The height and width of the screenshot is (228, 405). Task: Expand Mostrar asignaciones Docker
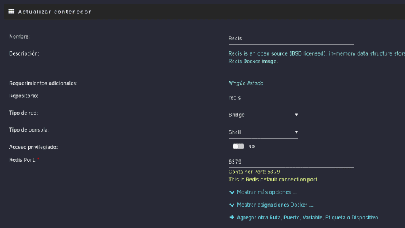(275, 205)
